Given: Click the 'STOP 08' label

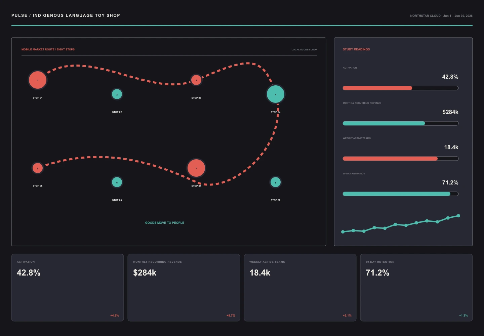Looking at the screenshot, I should 276,200.
